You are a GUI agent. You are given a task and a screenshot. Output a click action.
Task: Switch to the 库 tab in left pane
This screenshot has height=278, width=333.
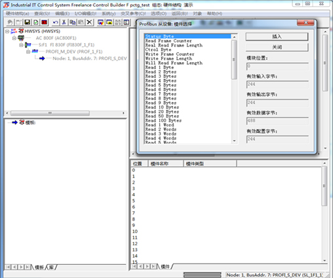52,268
